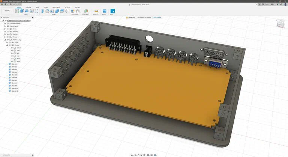
Task: Select the Extrude tool
Action: tap(22, 11)
